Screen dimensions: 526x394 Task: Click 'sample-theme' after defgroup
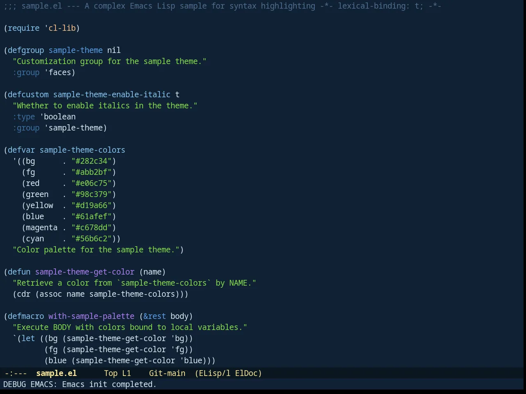[x=76, y=50]
